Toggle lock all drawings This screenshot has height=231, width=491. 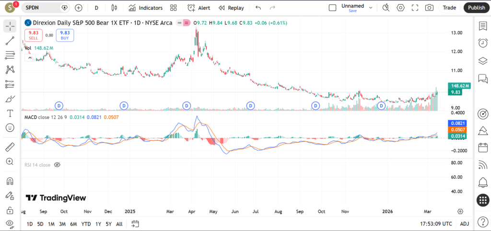[10, 210]
